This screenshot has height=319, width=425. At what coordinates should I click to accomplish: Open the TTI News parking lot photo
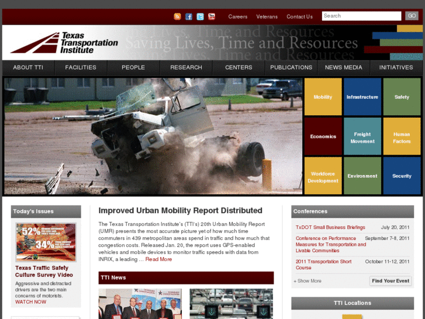(231, 304)
